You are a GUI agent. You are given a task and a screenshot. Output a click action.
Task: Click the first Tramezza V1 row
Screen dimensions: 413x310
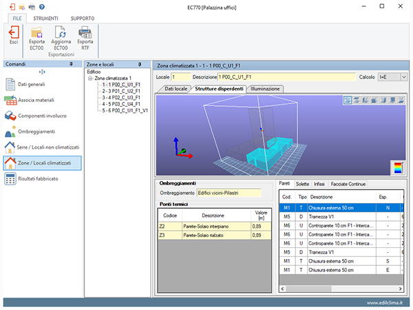pos(341,217)
